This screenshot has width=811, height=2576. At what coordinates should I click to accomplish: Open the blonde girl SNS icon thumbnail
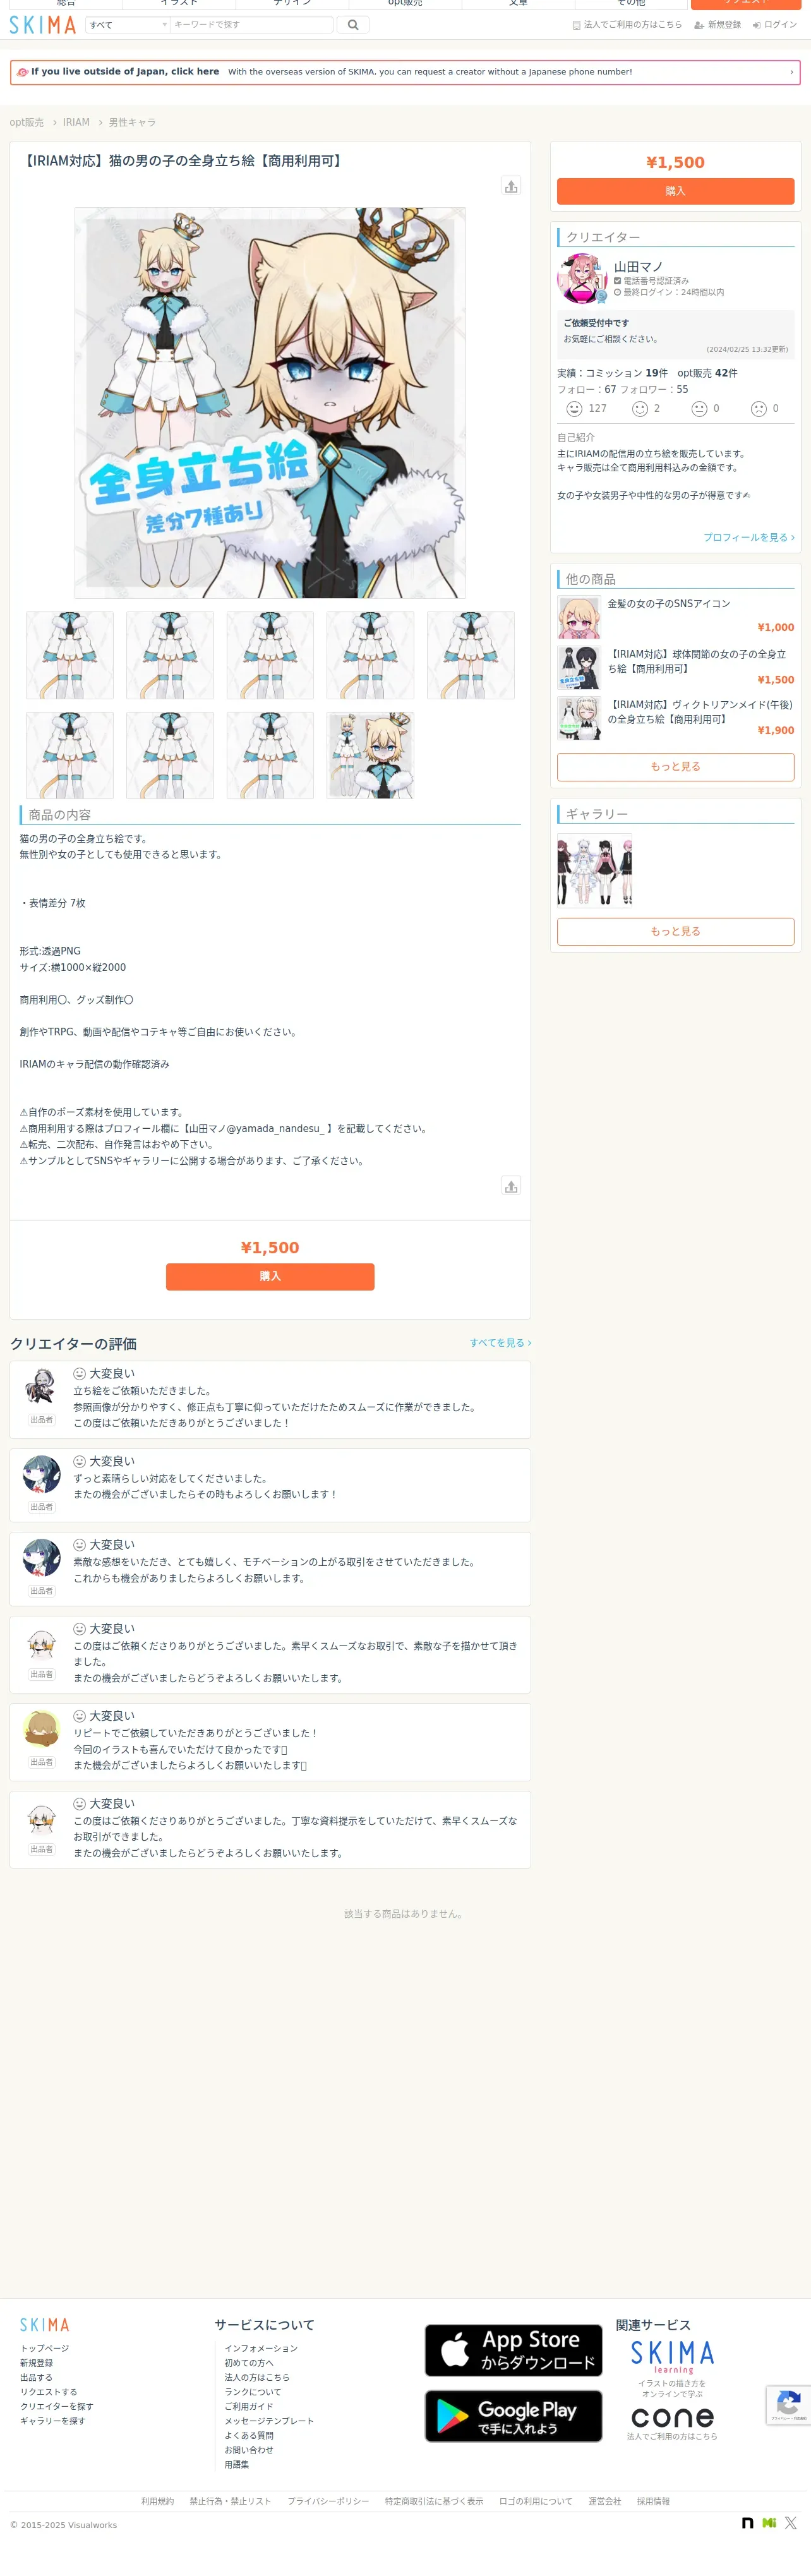[x=579, y=618]
